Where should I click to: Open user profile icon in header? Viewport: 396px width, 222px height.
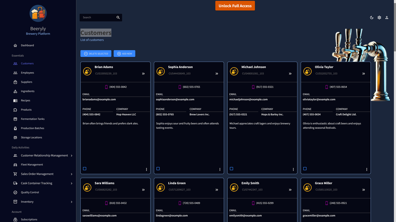(x=386, y=18)
